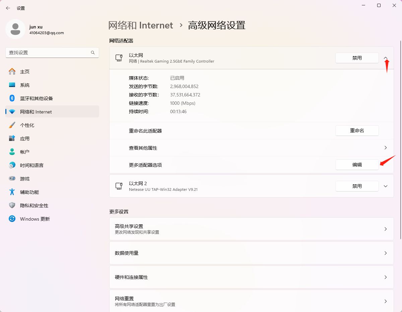This screenshot has width=402, height=312.
Task: Click the 查找设置 search field
Action: [x=49, y=53]
